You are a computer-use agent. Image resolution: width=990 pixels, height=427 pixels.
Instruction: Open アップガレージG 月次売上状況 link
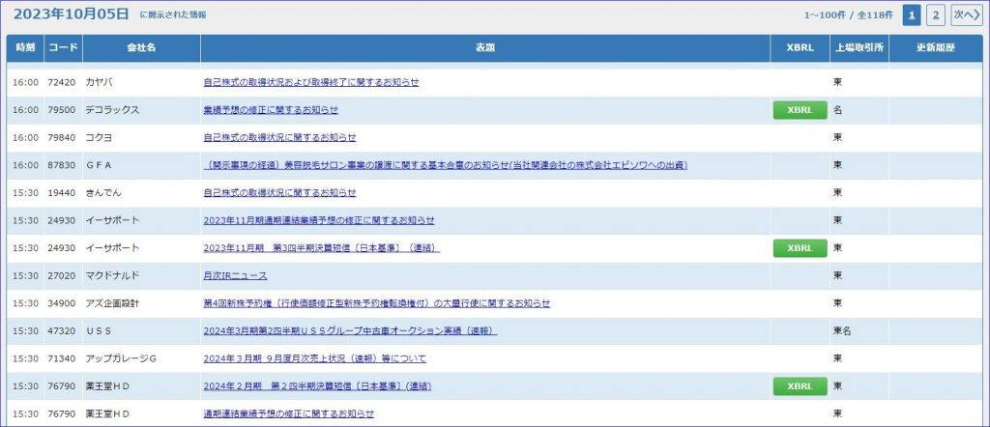314,358
